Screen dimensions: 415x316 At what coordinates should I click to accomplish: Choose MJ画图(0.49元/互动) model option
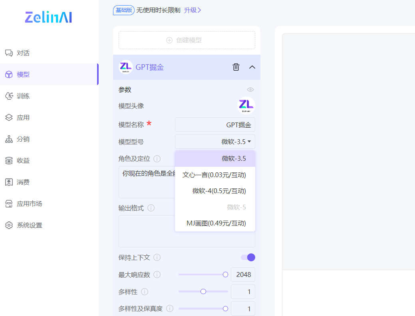(215, 223)
